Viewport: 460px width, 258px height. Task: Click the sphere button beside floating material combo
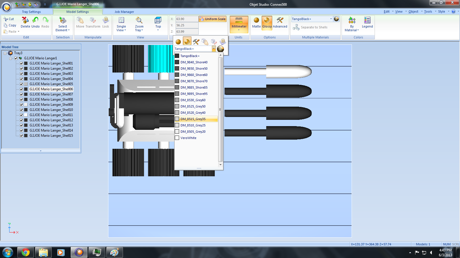tap(221, 49)
